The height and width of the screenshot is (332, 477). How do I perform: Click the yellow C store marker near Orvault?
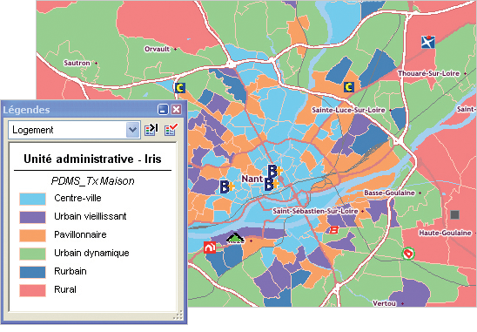[180, 88]
